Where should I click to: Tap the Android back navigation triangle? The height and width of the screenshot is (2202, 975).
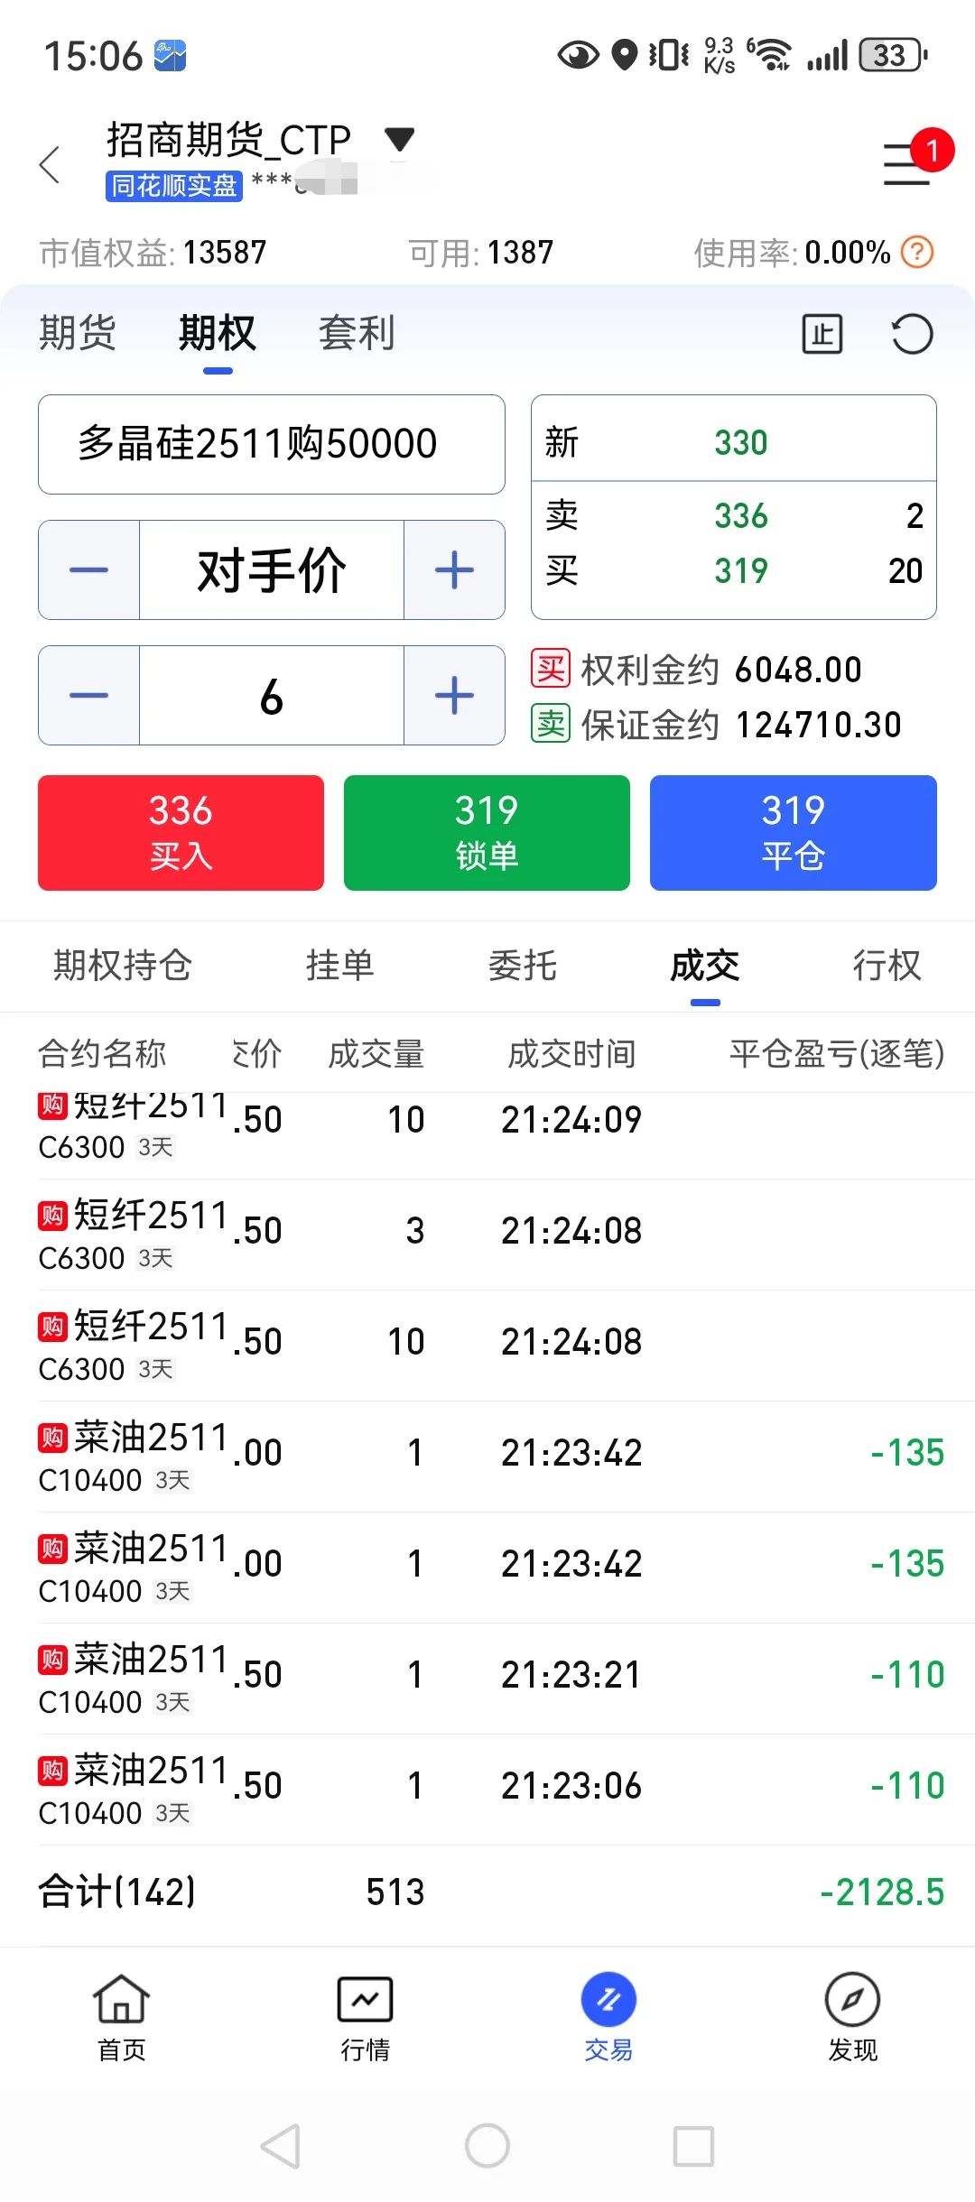pyautogui.click(x=281, y=2146)
